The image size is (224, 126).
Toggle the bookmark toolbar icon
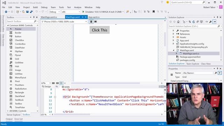pyautogui.click(x=154, y=12)
